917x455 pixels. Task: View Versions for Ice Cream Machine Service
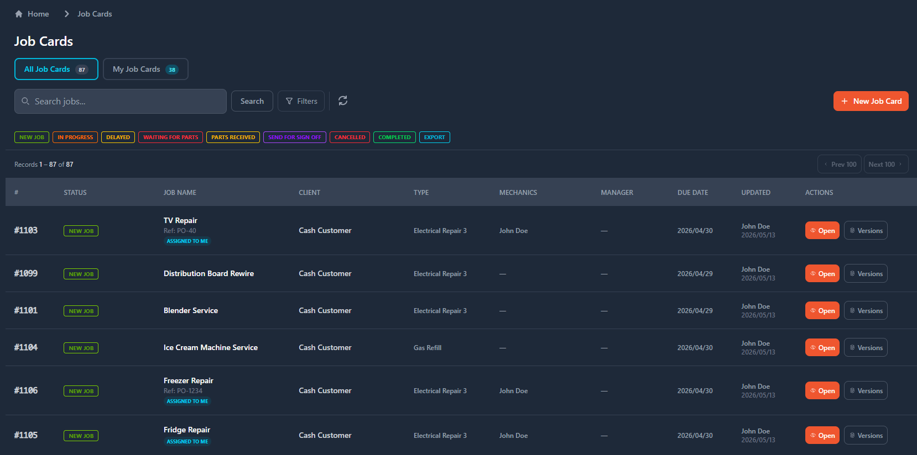(x=866, y=347)
